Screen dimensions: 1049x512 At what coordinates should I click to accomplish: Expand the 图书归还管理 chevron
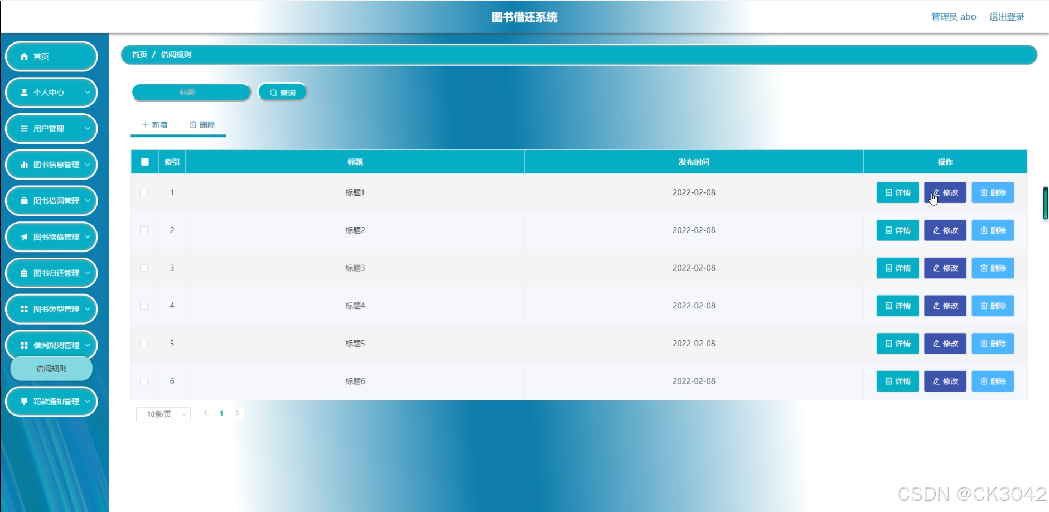[88, 273]
